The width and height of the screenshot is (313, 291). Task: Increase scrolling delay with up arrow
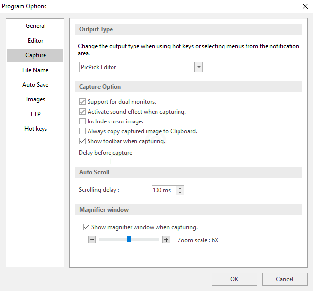point(180,188)
